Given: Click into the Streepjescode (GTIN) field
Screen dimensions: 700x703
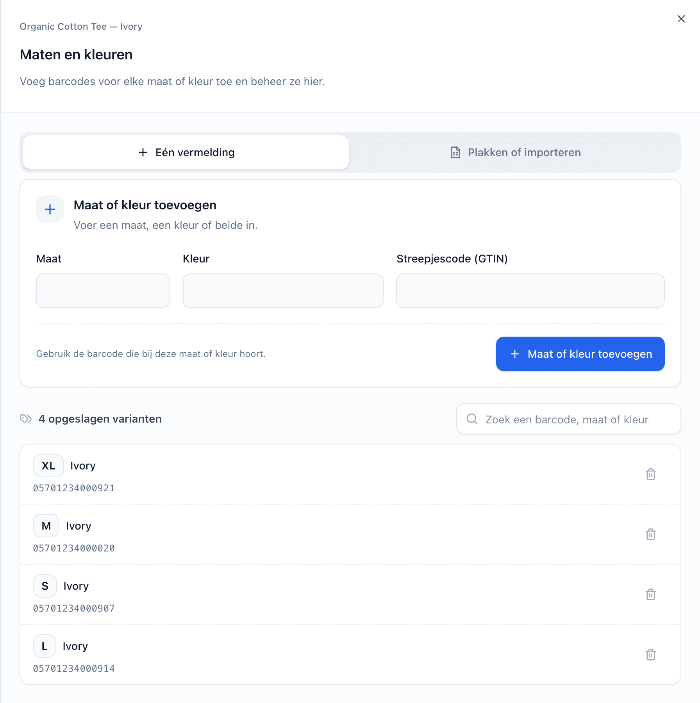Looking at the screenshot, I should click(530, 291).
